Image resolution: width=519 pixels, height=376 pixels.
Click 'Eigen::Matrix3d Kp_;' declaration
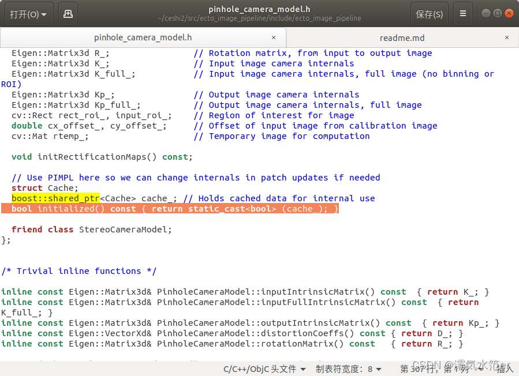(63, 95)
